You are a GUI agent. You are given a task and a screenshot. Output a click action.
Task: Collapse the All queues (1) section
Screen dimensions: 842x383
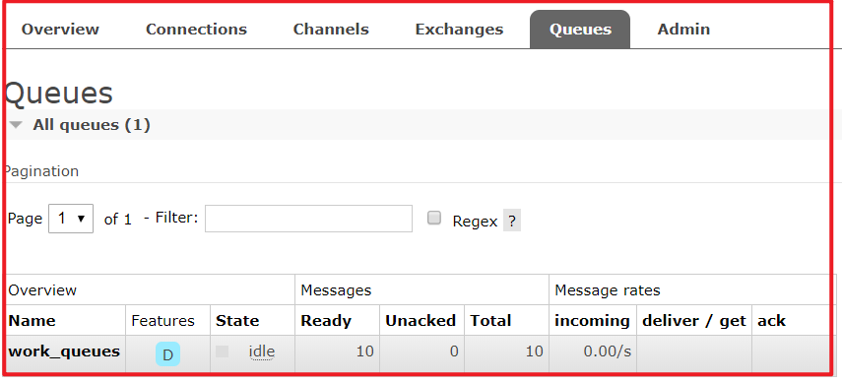point(92,125)
